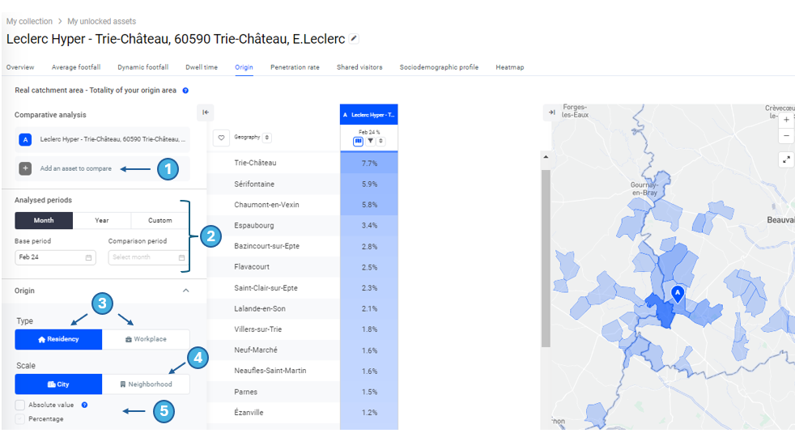
Task: Collapse the left panel with the arrow icon
Action: (206, 112)
